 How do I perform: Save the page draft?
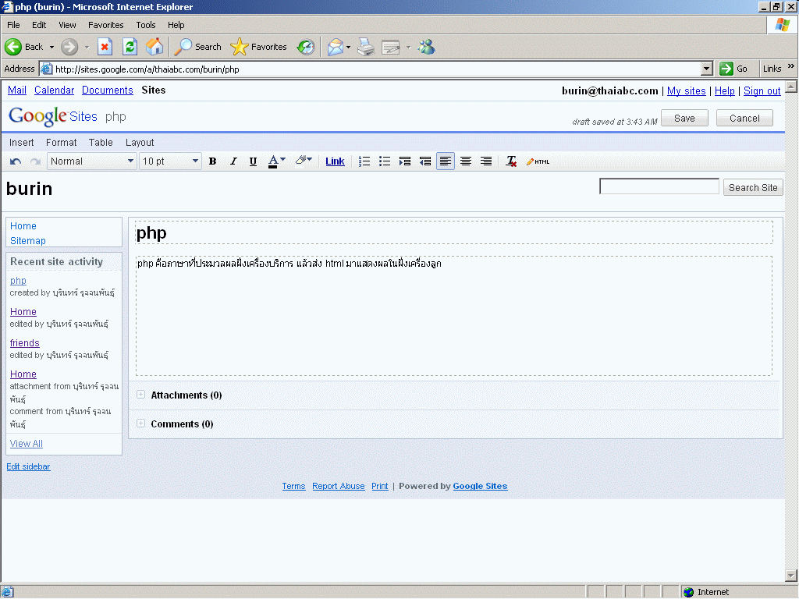click(684, 119)
